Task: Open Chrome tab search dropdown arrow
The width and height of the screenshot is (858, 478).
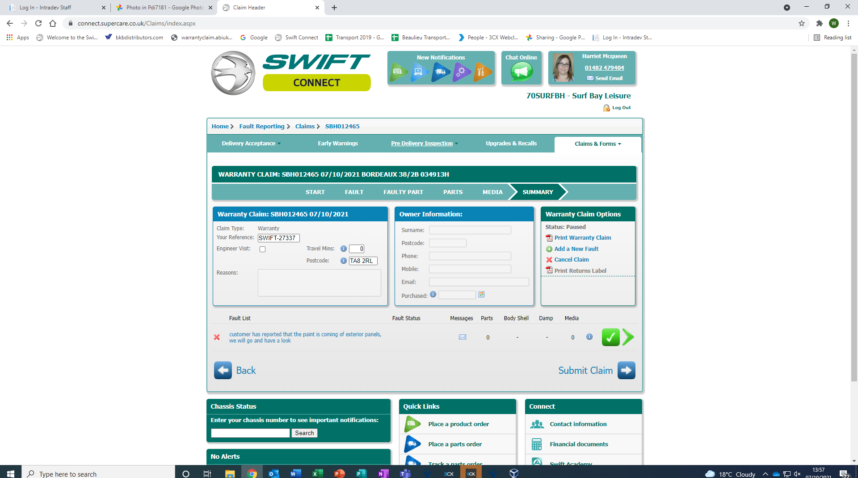Action: tap(787, 8)
